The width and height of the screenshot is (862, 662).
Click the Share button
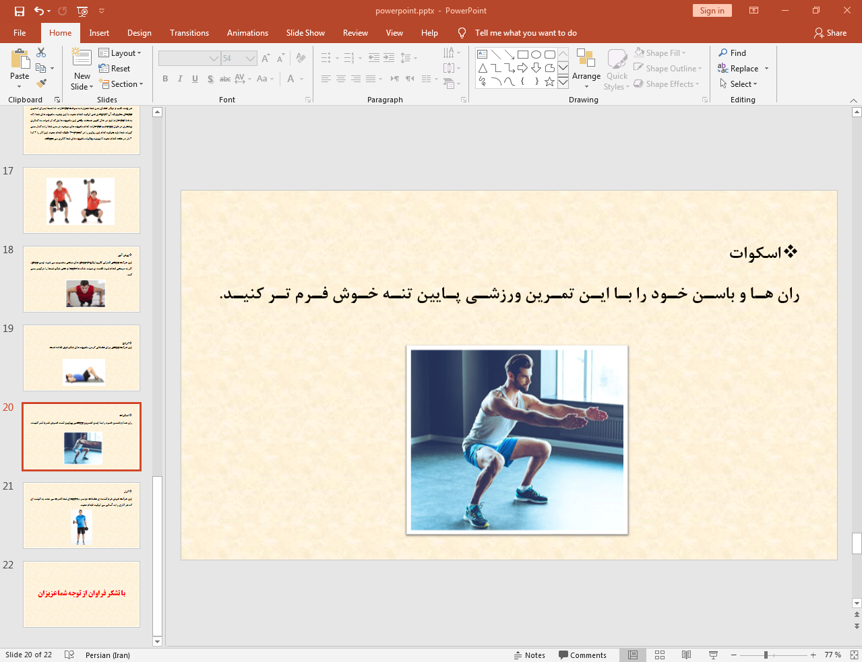(x=830, y=32)
